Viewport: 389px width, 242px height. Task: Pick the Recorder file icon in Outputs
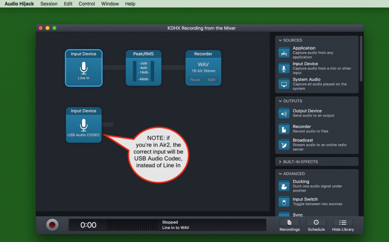point(284,129)
